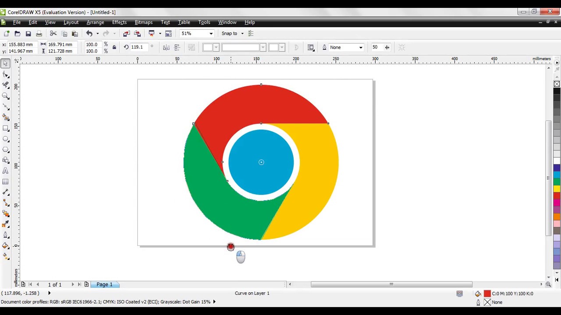Toggle horizontal mirror on the property bar

[x=167, y=47]
